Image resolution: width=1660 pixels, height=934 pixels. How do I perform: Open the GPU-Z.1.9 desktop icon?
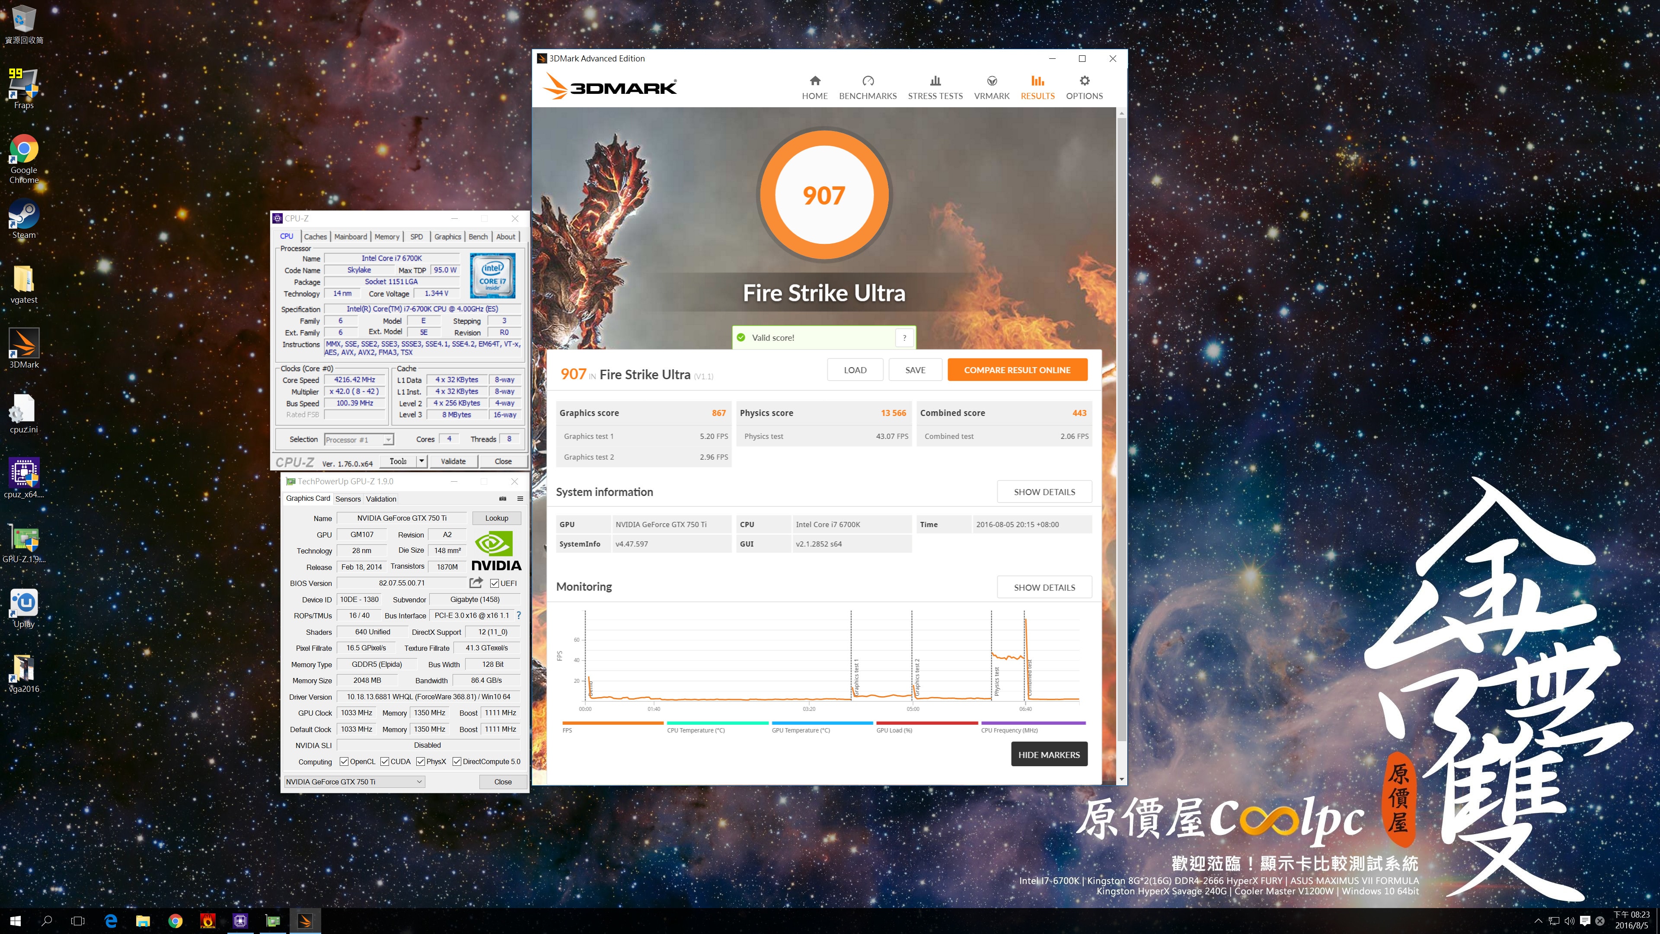(x=24, y=544)
